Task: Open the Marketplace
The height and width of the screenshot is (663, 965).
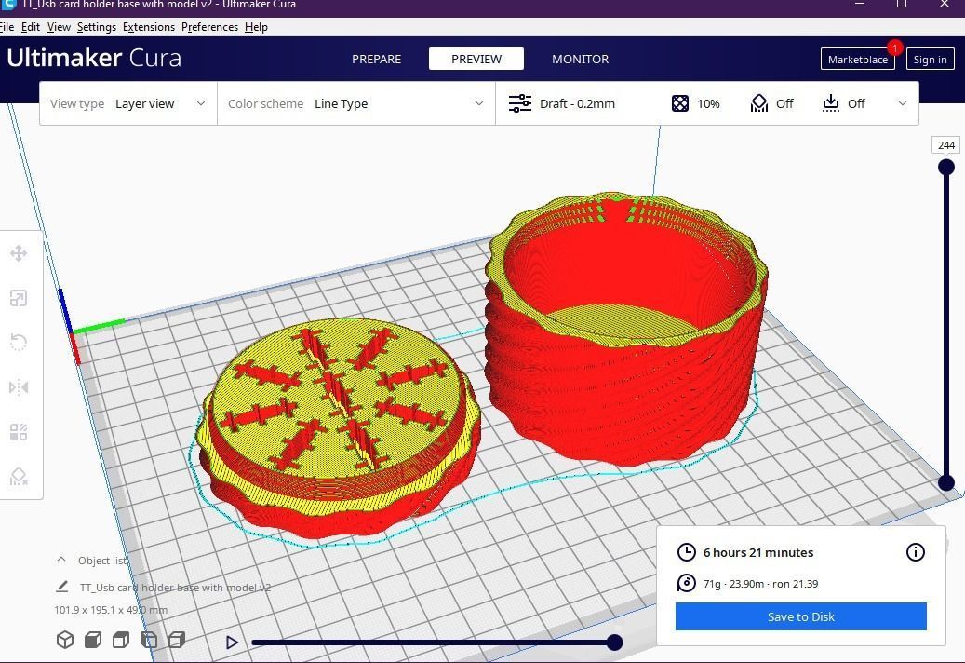Action: tap(857, 59)
